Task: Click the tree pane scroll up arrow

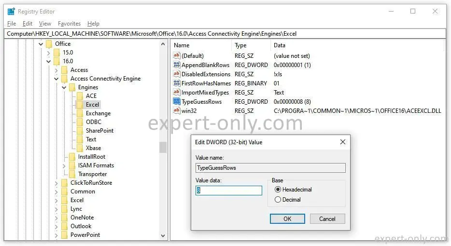Action: (x=163, y=44)
